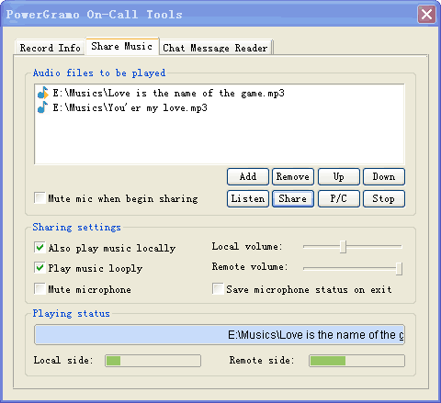Toggle Play music looply checkbox

(x=40, y=268)
